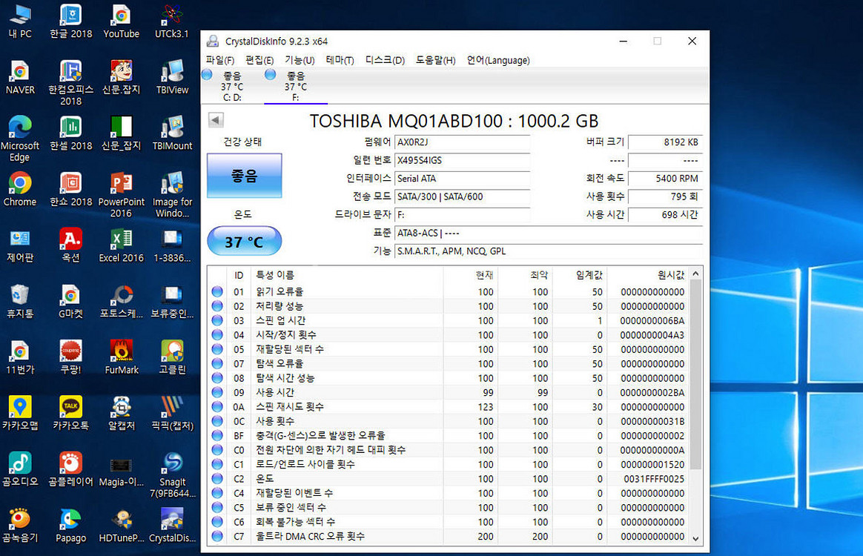Select the 05 재할당된 섹터 수 row
This screenshot has height=556, width=863.
click(x=448, y=349)
